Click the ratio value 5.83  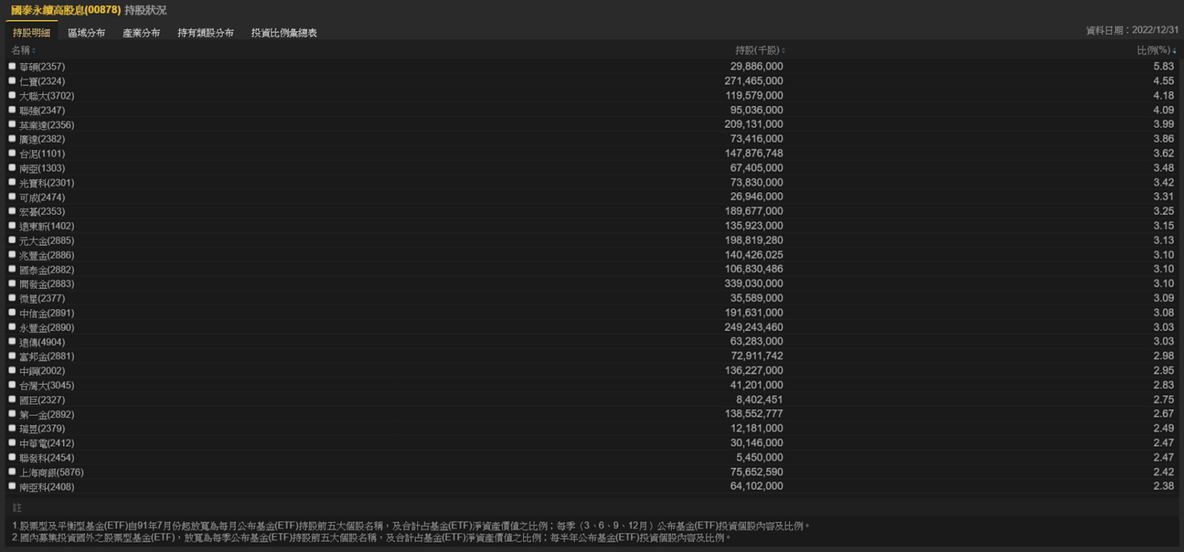(x=1163, y=66)
